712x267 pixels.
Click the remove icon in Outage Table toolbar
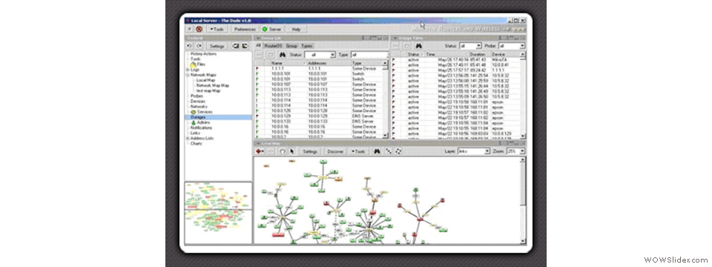[x=396, y=46]
